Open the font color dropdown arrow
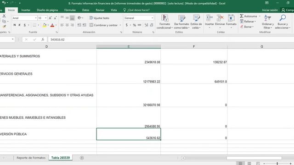 click(56, 25)
